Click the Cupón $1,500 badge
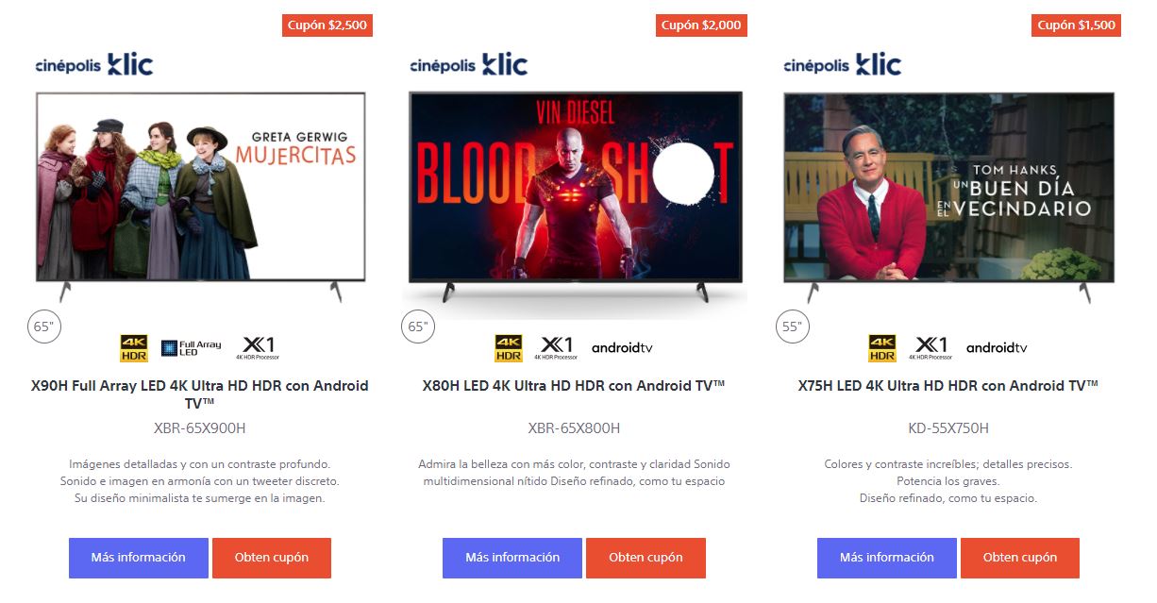 pyautogui.click(x=1076, y=25)
